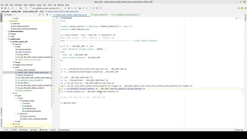Click the Forward navigation arrow

16,8
